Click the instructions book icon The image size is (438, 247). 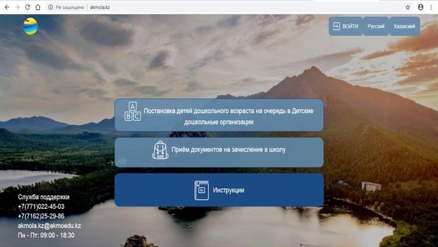[x=202, y=190]
